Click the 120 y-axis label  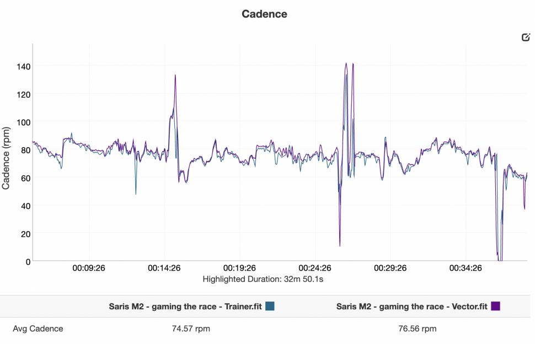tap(24, 94)
